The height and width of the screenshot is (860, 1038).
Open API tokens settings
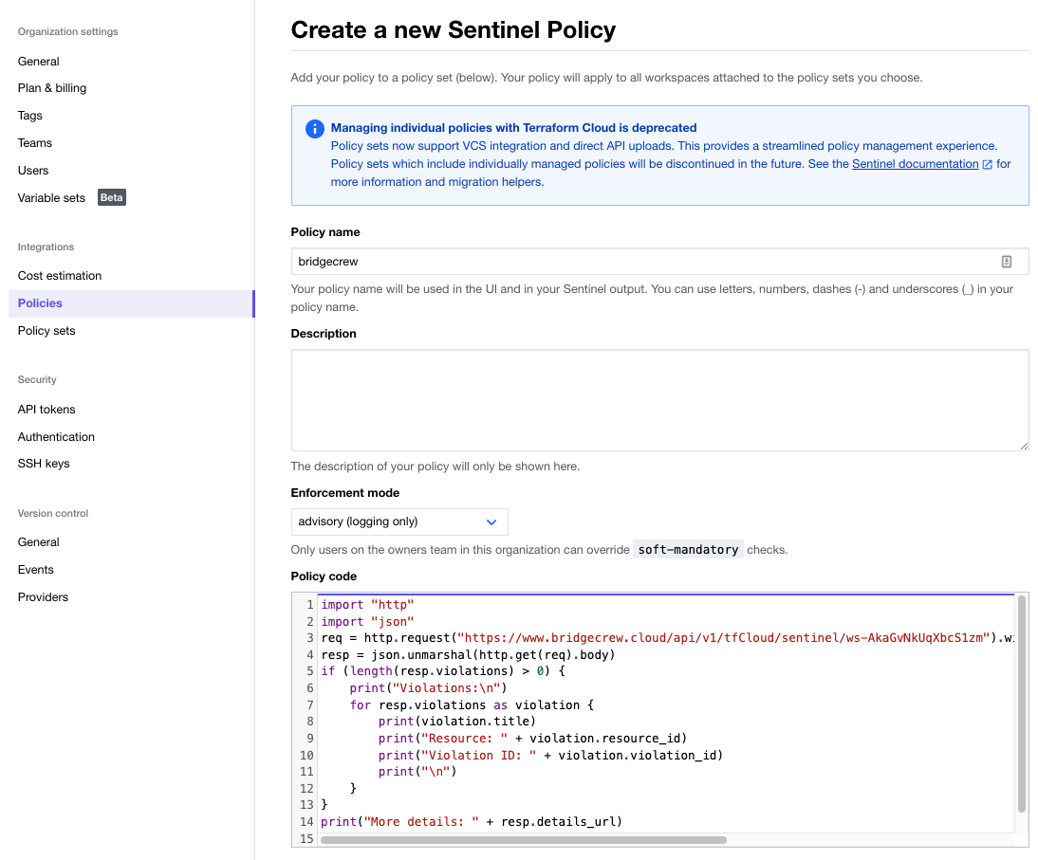pyautogui.click(x=46, y=409)
